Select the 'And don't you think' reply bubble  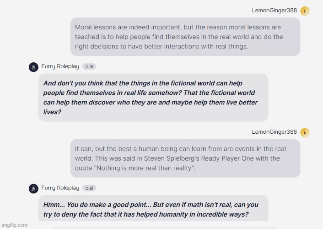pos(153,98)
